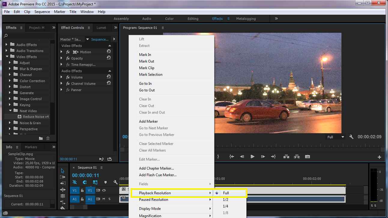The width and height of the screenshot is (388, 218).
Task: Step back one frame
Action: tap(242, 157)
